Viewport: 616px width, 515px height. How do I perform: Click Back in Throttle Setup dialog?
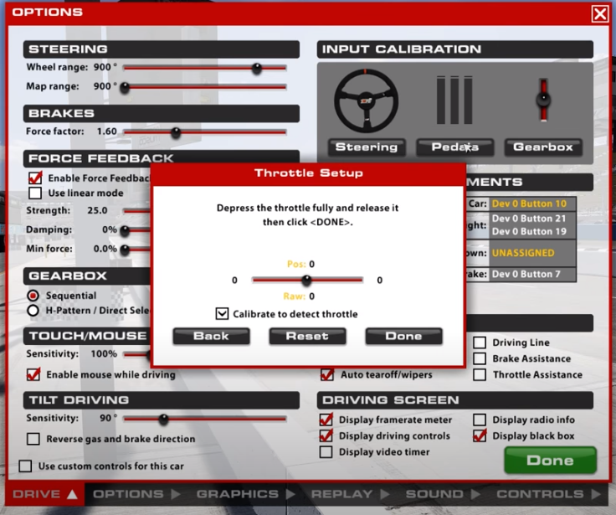211,336
